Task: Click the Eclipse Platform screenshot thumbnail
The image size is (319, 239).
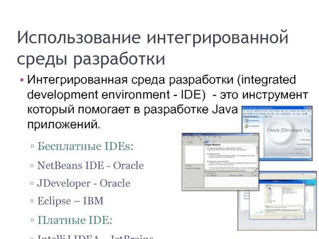Action: 221,162
